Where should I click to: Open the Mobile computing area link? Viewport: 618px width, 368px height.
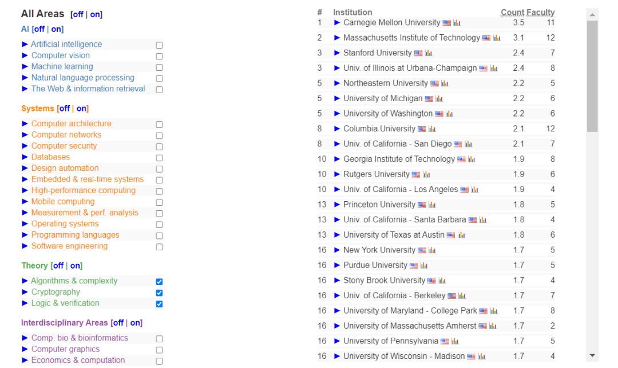pyautogui.click(x=63, y=202)
